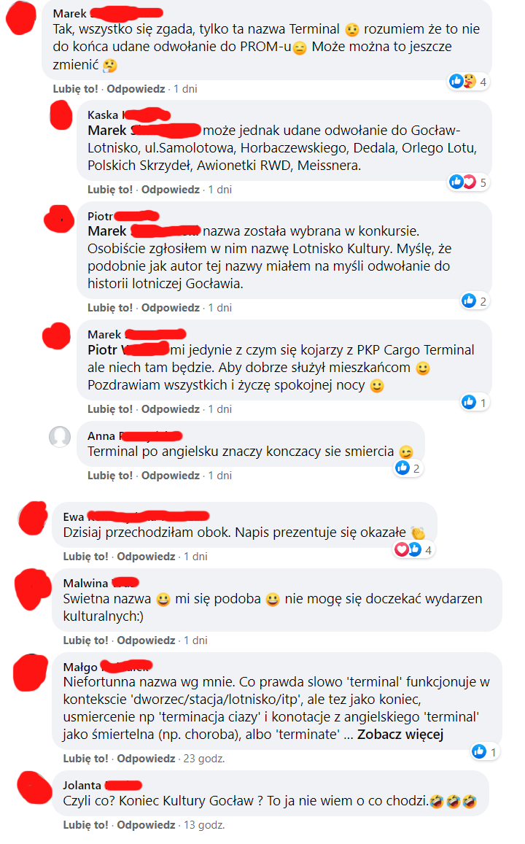Click the 13 godz. timestamp on Jolanta's comment
Viewport: 525px width, 844px height.
pyautogui.click(x=204, y=824)
